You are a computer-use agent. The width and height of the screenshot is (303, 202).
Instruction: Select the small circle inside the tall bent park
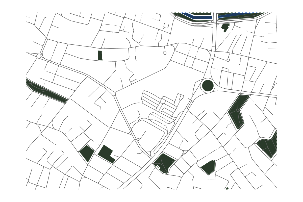238,110
